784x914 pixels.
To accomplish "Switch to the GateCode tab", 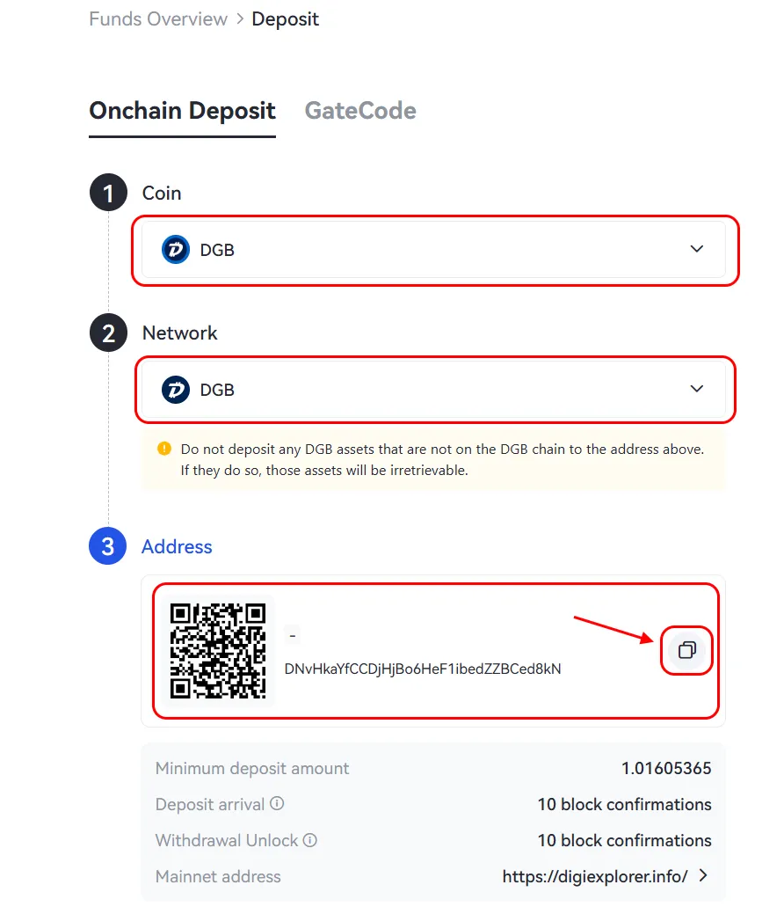I will [x=360, y=111].
